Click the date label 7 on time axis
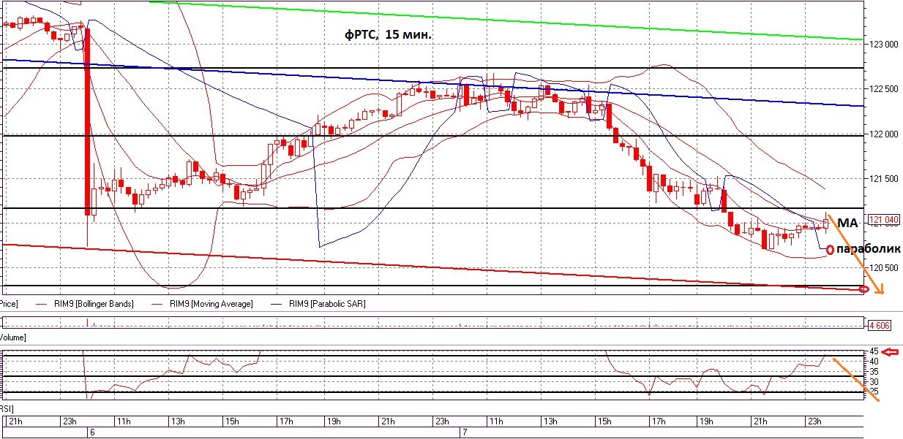903x439 pixels. [x=463, y=432]
